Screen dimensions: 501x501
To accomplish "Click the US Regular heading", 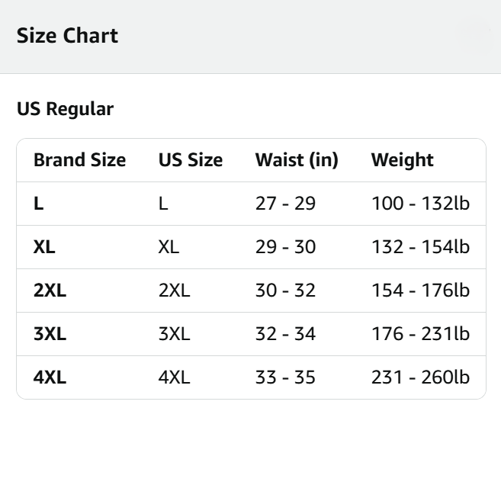I will pos(65,109).
